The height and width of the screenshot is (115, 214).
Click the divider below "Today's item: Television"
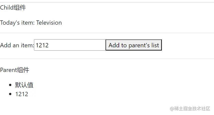(x=107, y=33)
